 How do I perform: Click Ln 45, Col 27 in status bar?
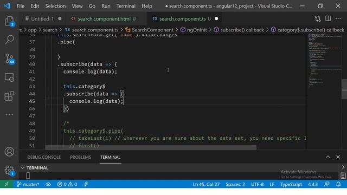[x=206, y=184]
